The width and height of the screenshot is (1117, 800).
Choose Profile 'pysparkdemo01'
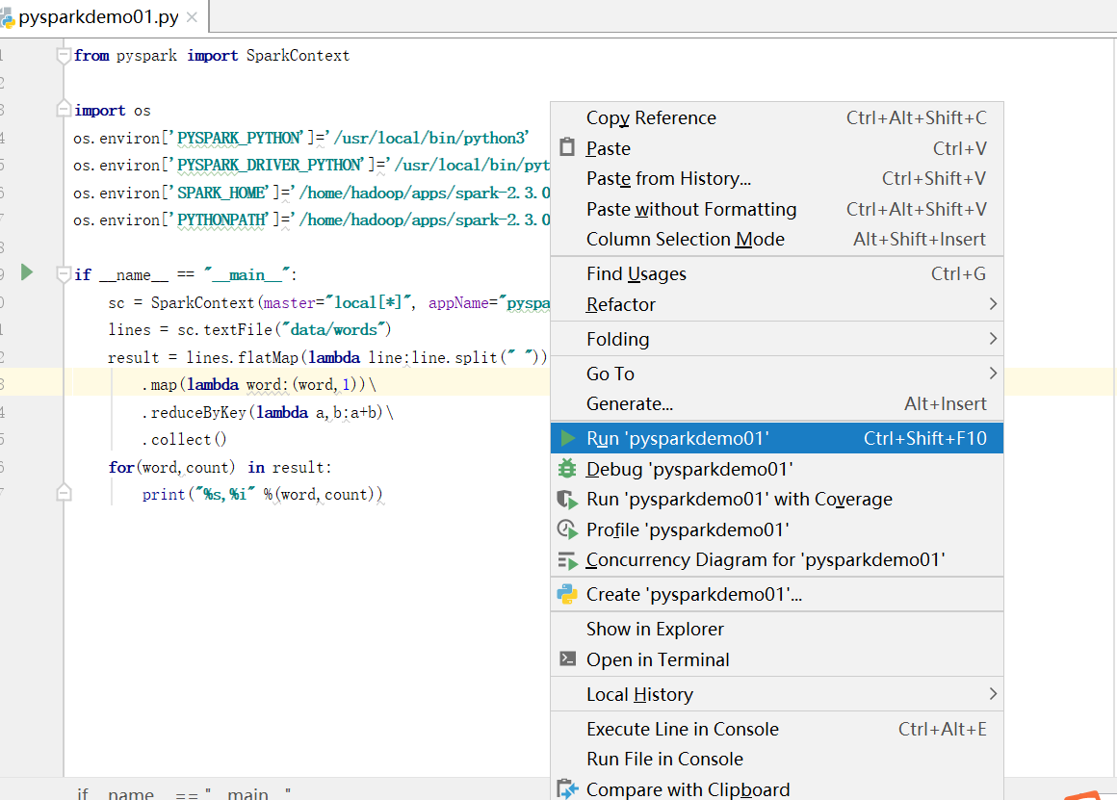[777, 529]
